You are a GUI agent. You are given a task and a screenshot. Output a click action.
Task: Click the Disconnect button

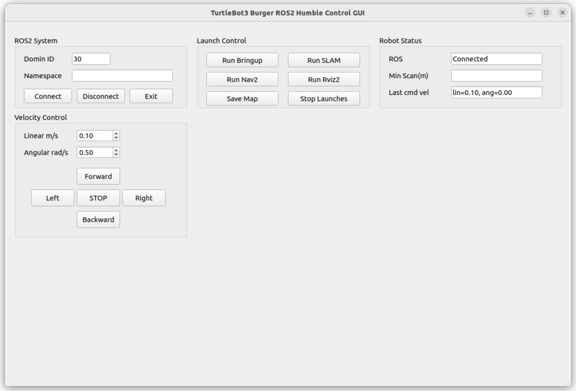pyautogui.click(x=101, y=96)
